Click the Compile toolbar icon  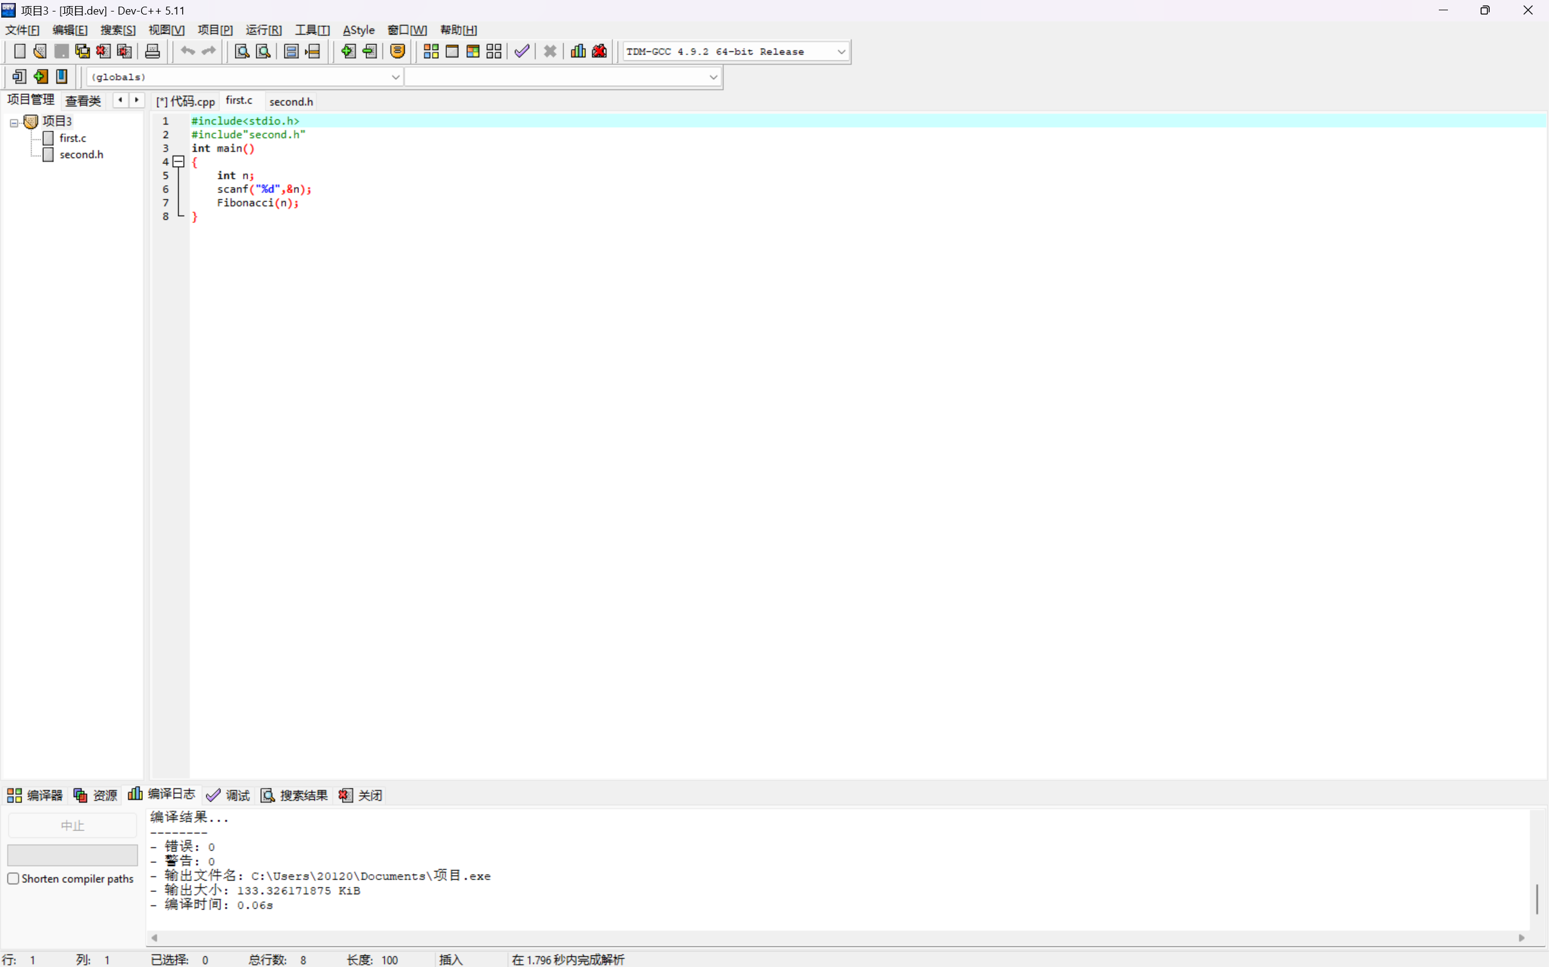430,51
